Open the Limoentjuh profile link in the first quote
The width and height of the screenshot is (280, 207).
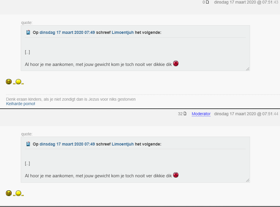[x=123, y=32]
